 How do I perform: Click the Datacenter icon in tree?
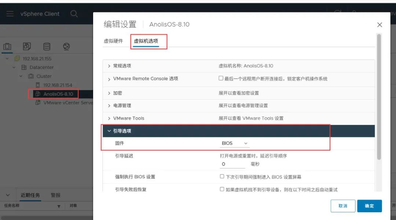pyautogui.click(x=24, y=67)
